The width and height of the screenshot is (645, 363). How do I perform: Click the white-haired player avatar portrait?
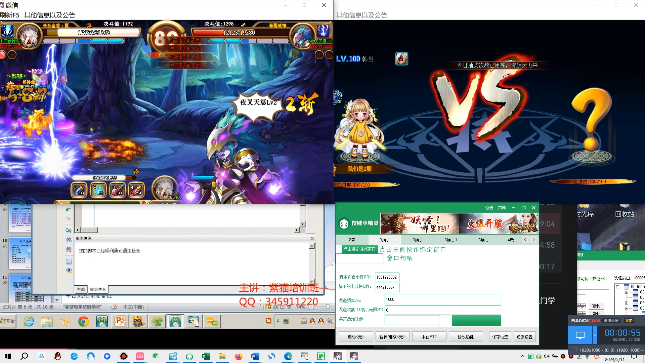[29, 36]
